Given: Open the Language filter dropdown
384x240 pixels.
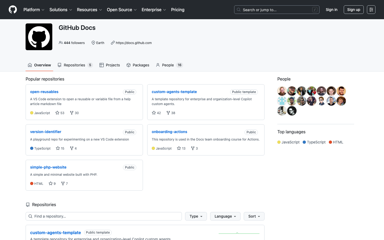Looking at the screenshot, I should click(225, 216).
